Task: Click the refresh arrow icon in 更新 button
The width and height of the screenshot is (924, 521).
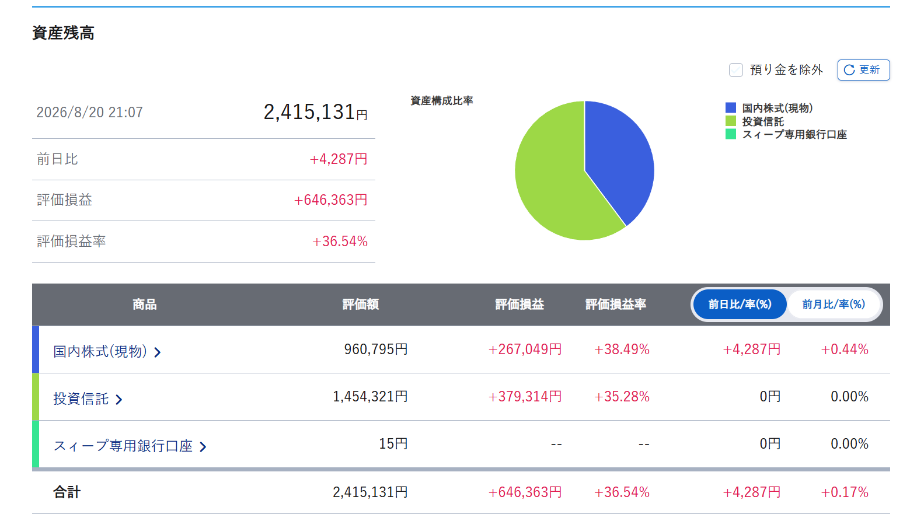Action: 849,70
